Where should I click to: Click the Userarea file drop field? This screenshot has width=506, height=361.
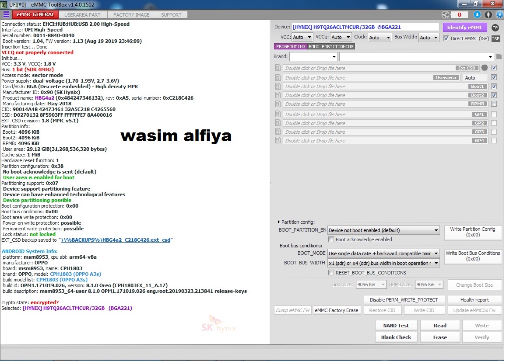(x=371, y=78)
